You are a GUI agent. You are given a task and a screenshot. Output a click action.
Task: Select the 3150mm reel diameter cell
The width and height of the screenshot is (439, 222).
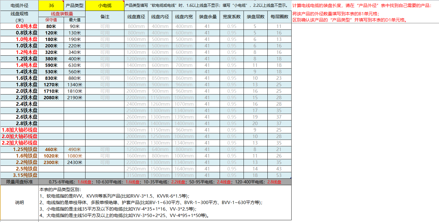tap(136, 175)
